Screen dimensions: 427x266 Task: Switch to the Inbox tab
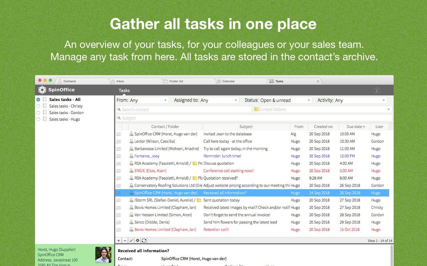[135, 81]
